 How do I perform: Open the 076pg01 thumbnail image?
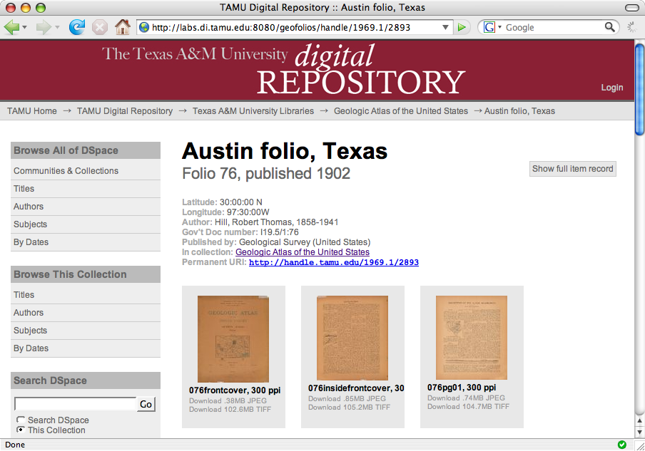[472, 338]
